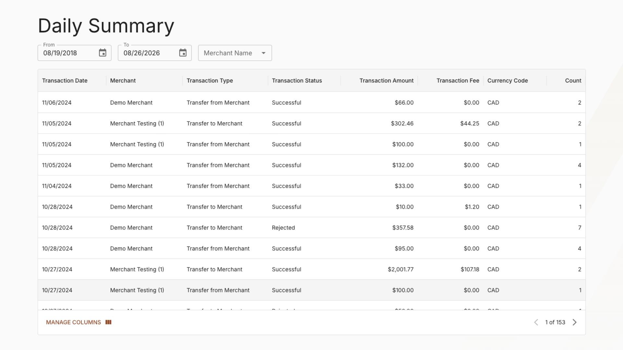Sort by Transaction Amount column header
The image size is (623, 350).
pyautogui.click(x=386, y=80)
